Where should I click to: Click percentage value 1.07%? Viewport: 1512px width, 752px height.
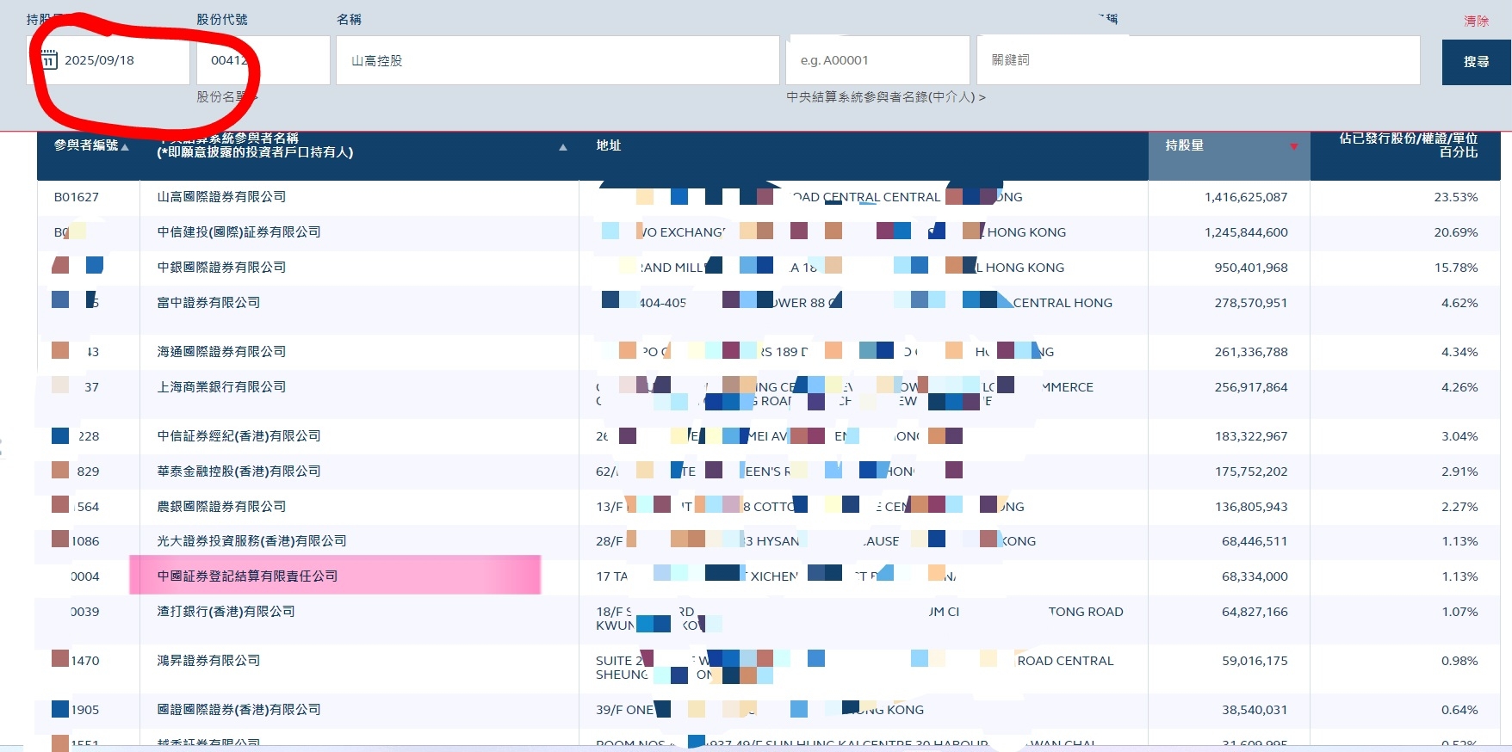[1459, 612]
